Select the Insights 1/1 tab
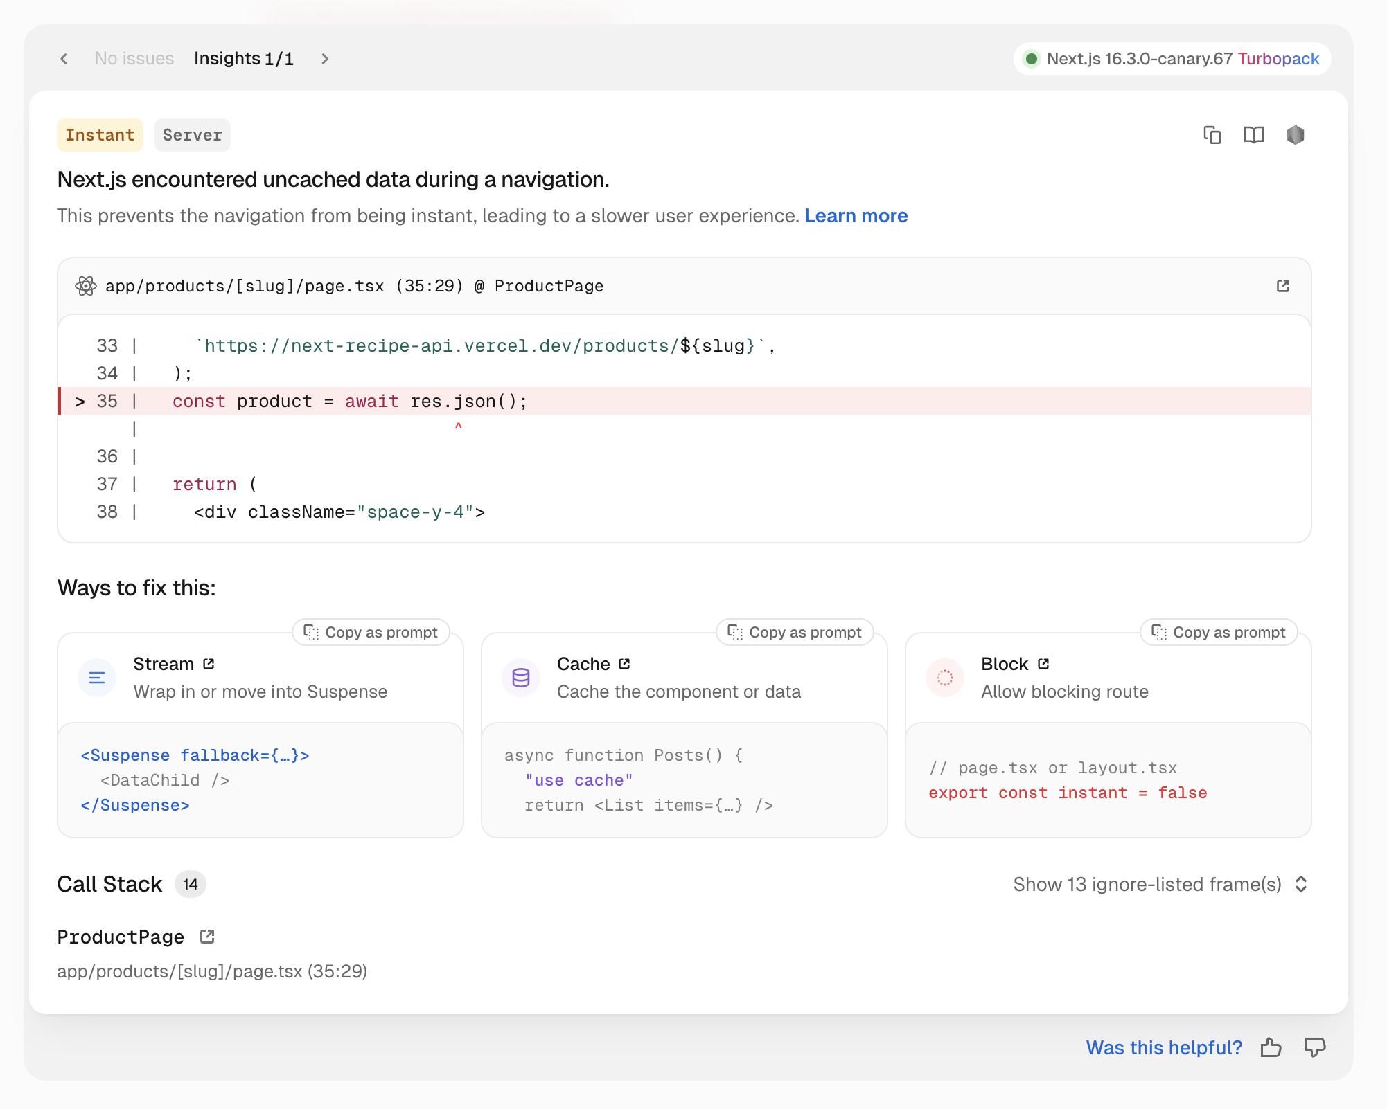The image size is (1387, 1109). (x=244, y=59)
